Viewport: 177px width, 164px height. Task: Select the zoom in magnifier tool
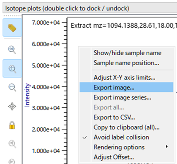coord(12,68)
